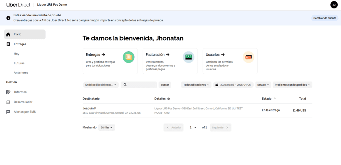
Task: Click the green Entregas card illustration
Action: tap(129, 57)
